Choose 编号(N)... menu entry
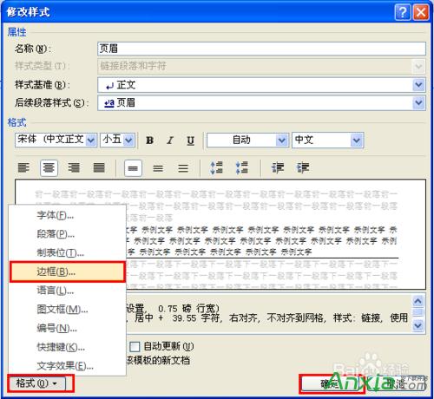This screenshot has height=399, width=434. 67,328
